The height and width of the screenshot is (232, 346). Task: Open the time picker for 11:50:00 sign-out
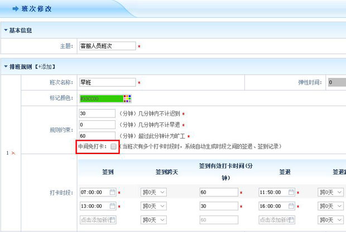coord(291,192)
